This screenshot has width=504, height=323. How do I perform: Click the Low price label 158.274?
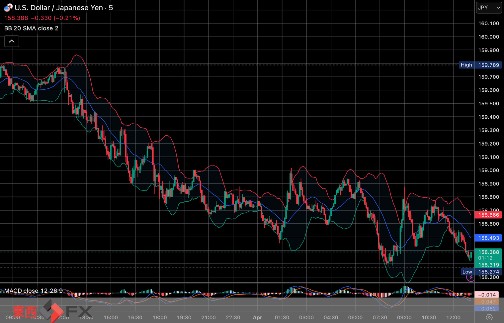tap(488, 272)
